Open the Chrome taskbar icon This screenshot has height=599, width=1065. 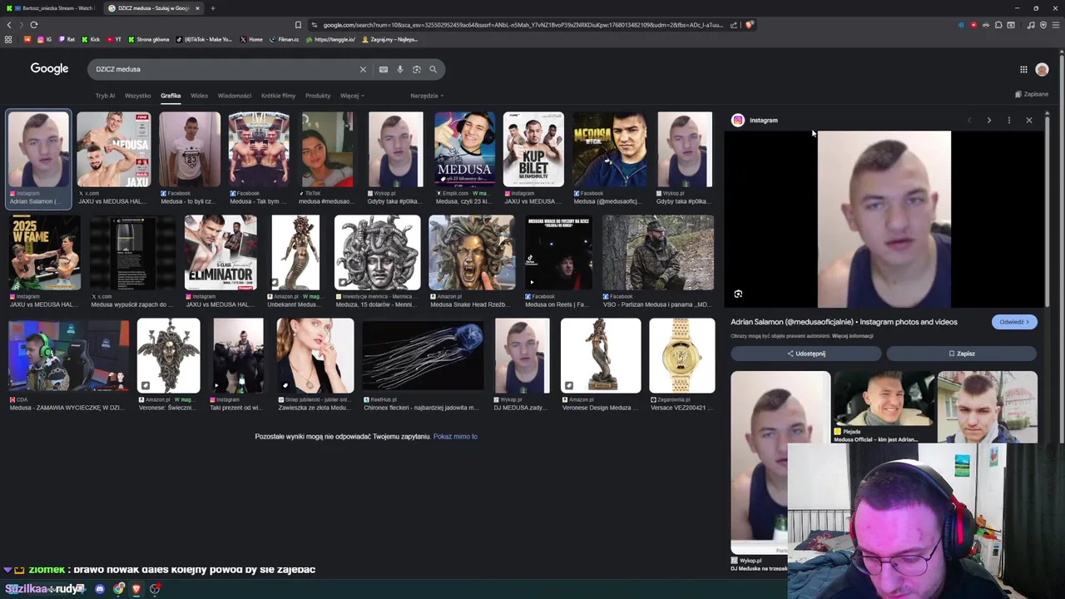119,589
